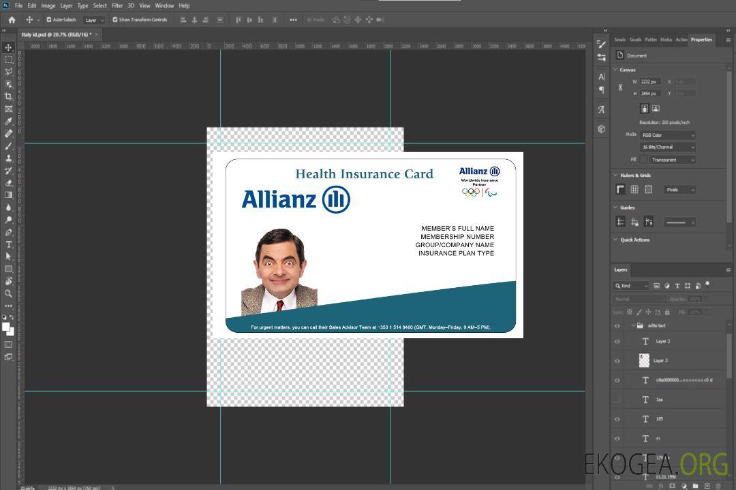Open the Glyphs panel icon
Viewport: 736px width, 490px height.
(x=602, y=110)
